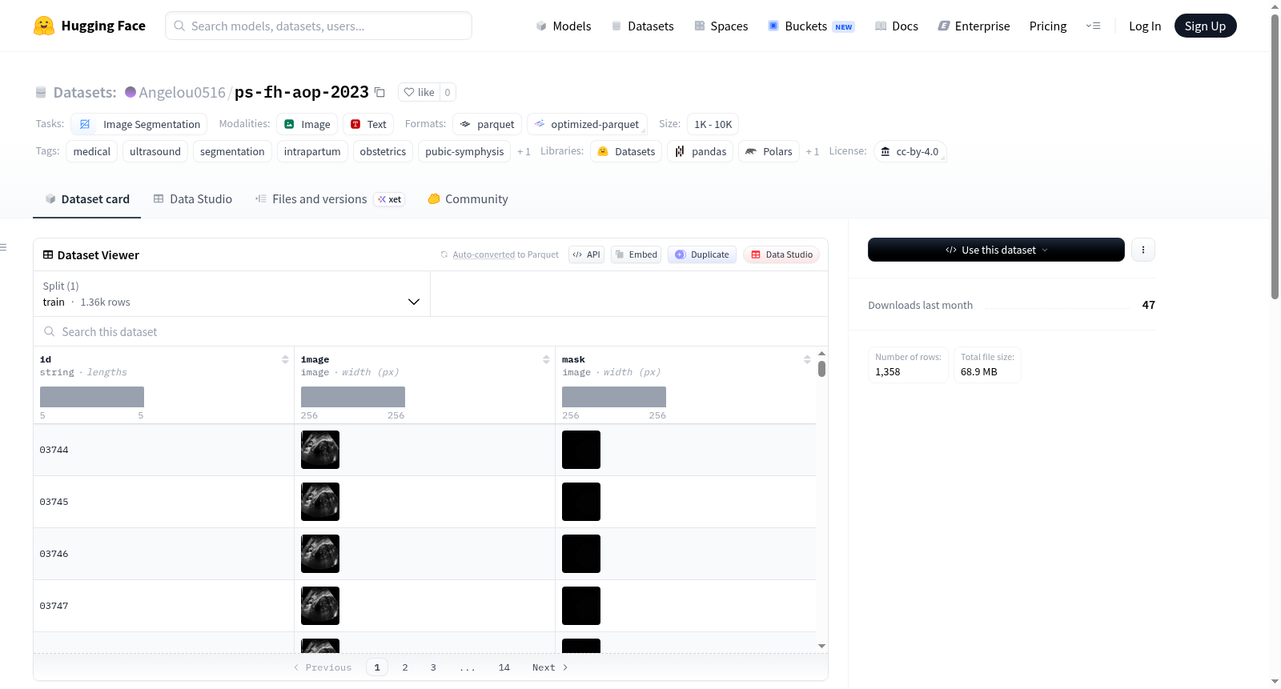Click the Sign Up button
Image resolution: width=1281 pixels, height=689 pixels.
coord(1205,26)
